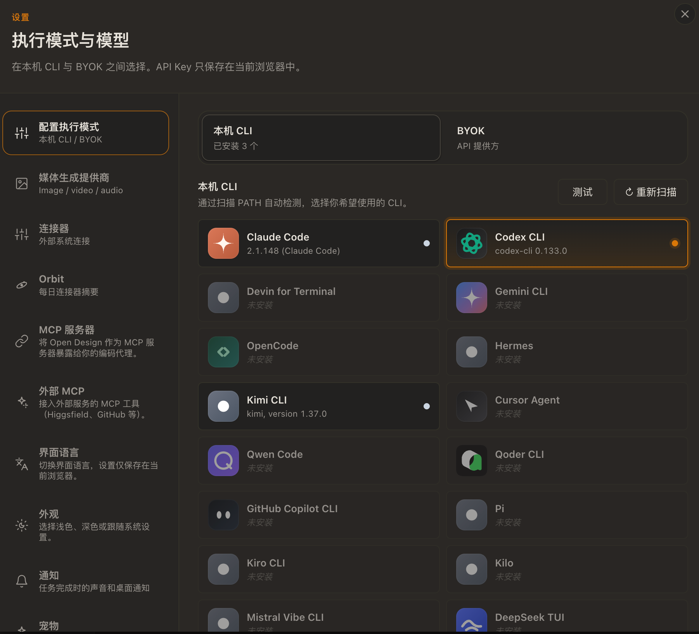Open the 界面语言 settings section
The height and width of the screenshot is (634, 699).
tap(86, 464)
